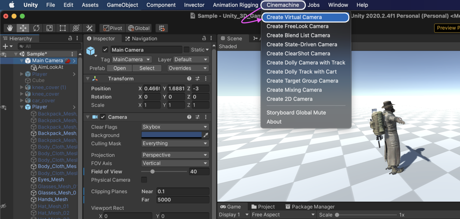Choose Create Dolly Camera with Track
Screen dimensions: 460x219
click(305, 63)
